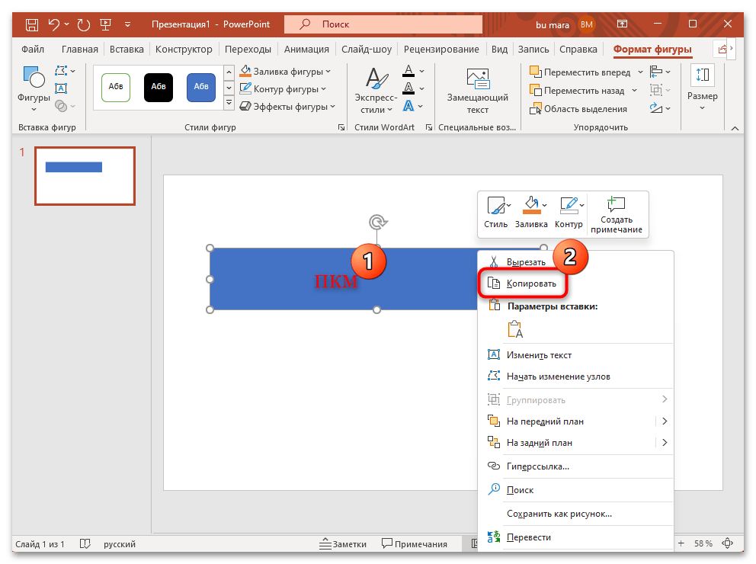
Task: Switch to the Конструктор tab
Action: coord(184,50)
